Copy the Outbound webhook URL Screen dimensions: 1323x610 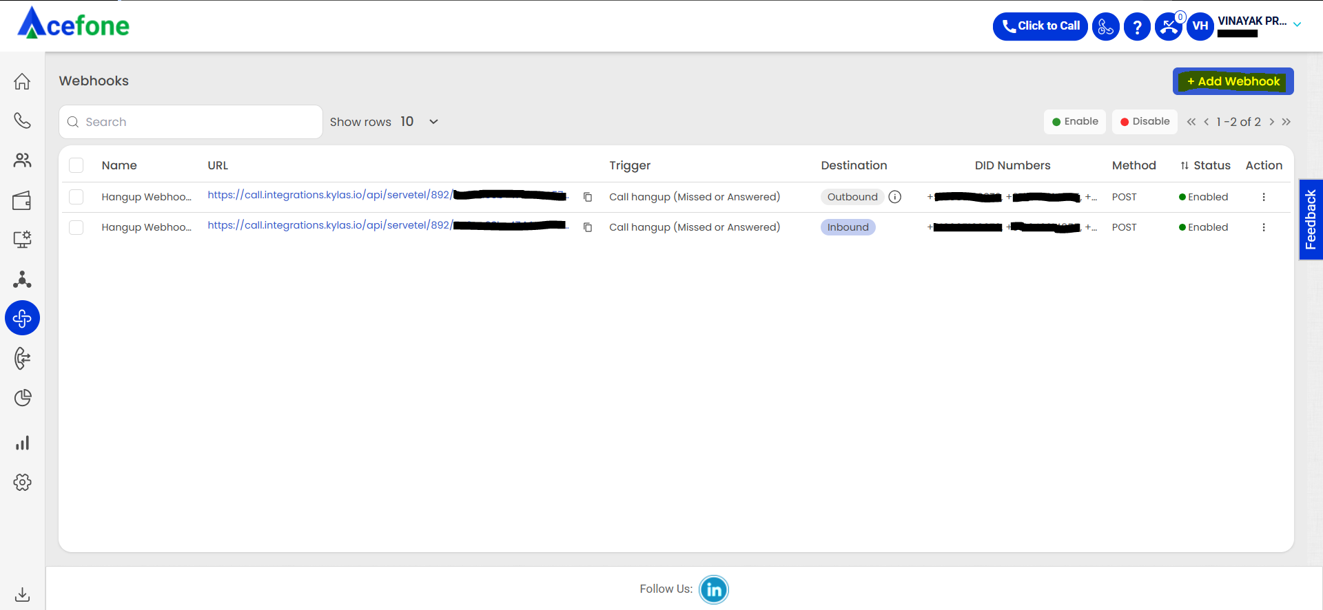pos(588,197)
